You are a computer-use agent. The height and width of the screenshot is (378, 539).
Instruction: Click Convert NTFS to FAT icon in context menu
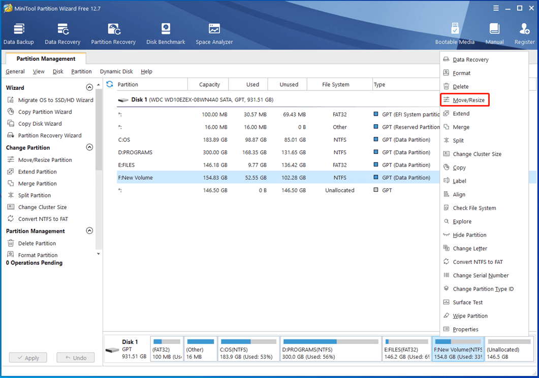click(446, 262)
